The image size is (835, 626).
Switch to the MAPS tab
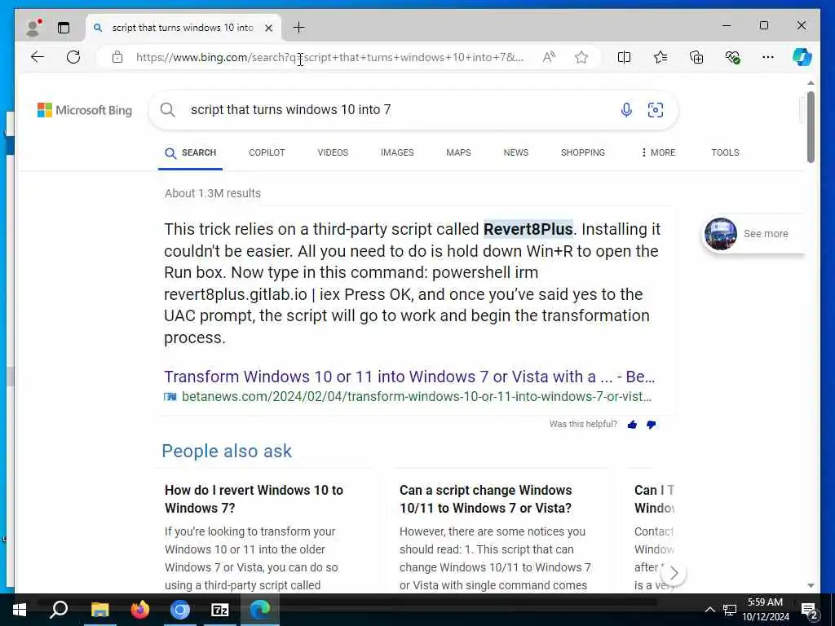tap(458, 152)
